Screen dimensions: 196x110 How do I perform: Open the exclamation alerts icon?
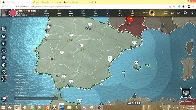pyautogui.click(x=4, y=79)
